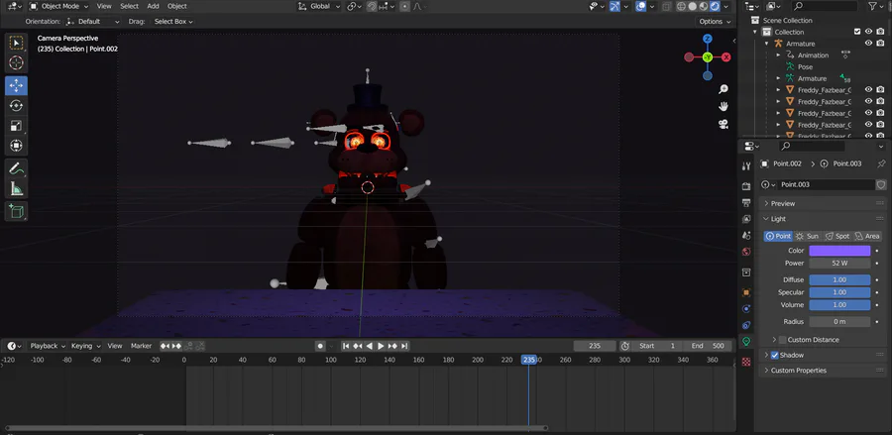Switch light type to Sun
Screen dimensions: 892x435
pos(807,236)
